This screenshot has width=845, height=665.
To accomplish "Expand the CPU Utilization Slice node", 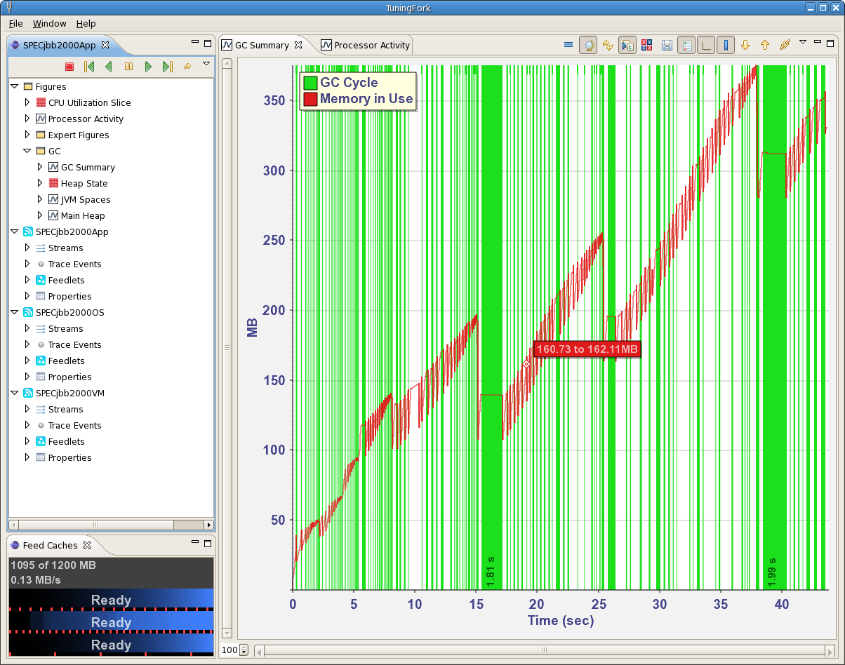I will [27, 102].
